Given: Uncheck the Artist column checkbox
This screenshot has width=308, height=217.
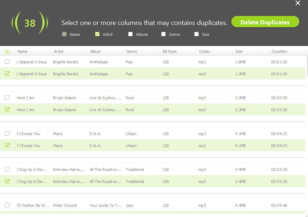Looking at the screenshot, I should tap(97, 34).
